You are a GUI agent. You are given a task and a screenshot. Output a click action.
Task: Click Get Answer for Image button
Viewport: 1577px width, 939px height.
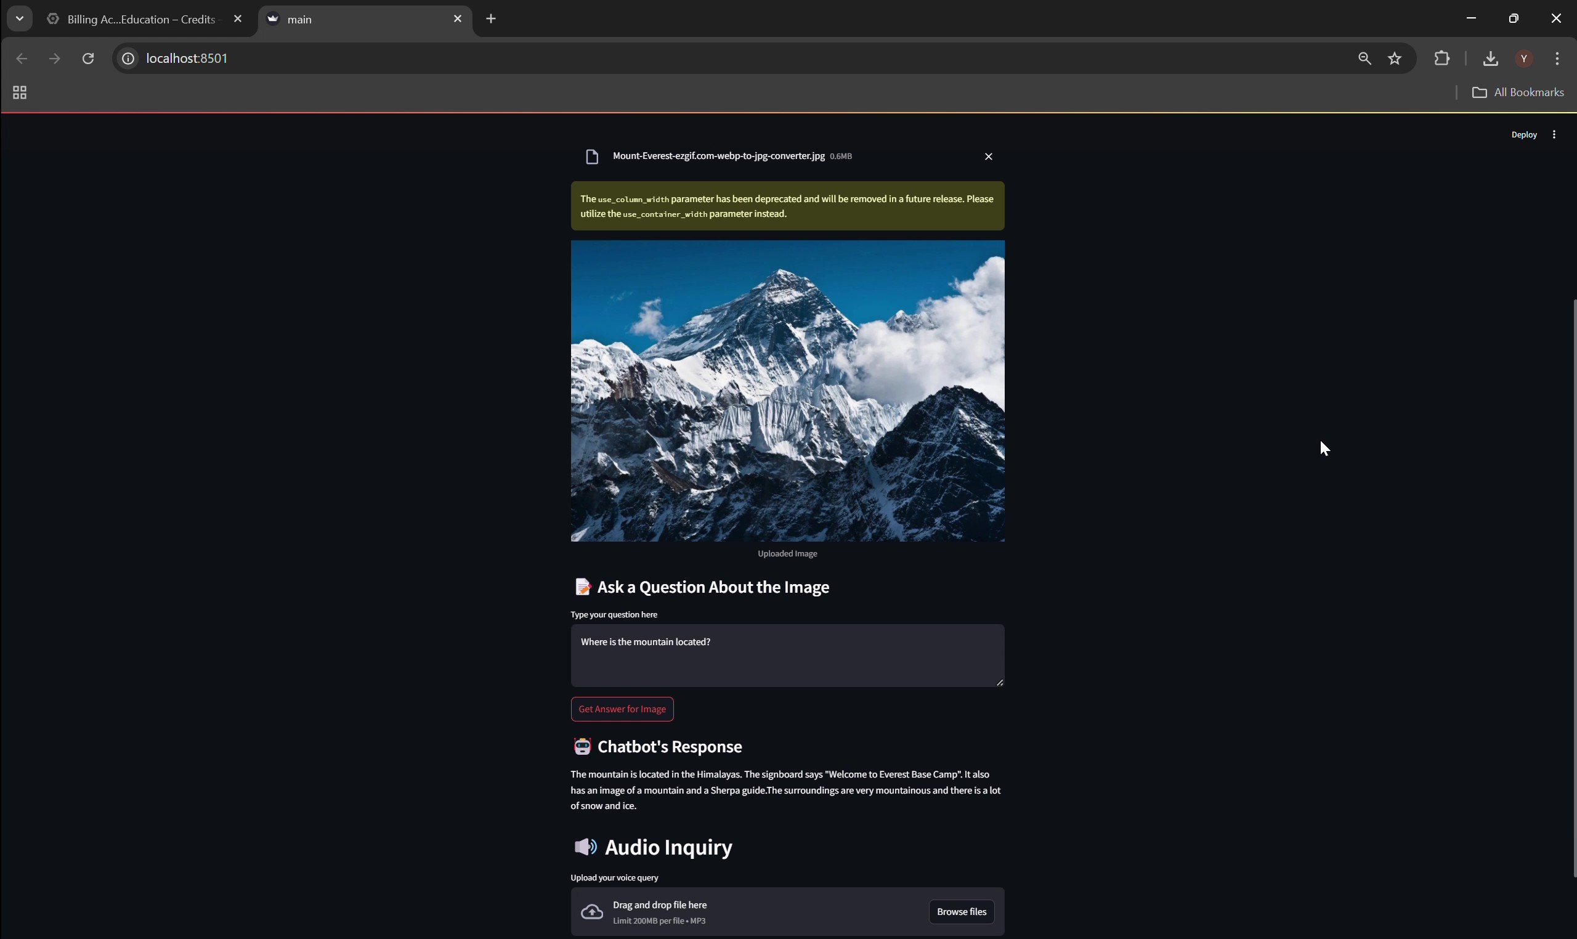point(622,709)
